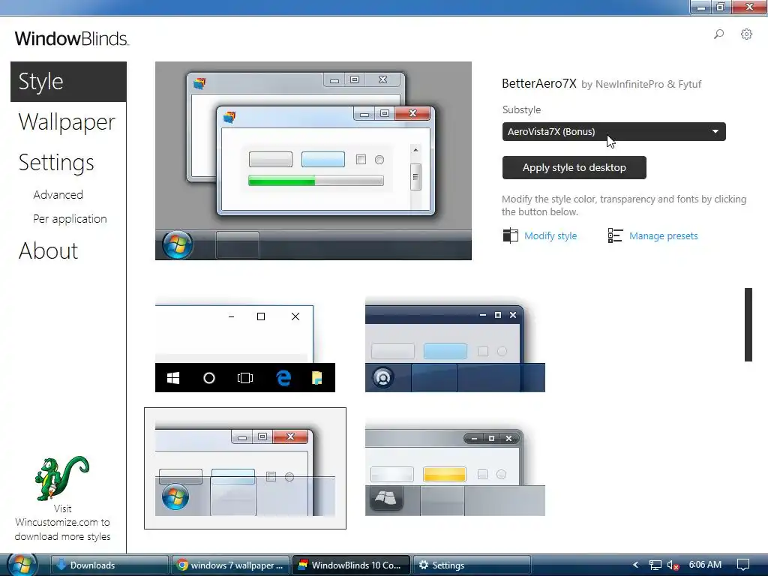Open the Substyle dropdown AeroVista7X (Bonus)
Viewport: 768px width, 576px height.
pos(613,131)
